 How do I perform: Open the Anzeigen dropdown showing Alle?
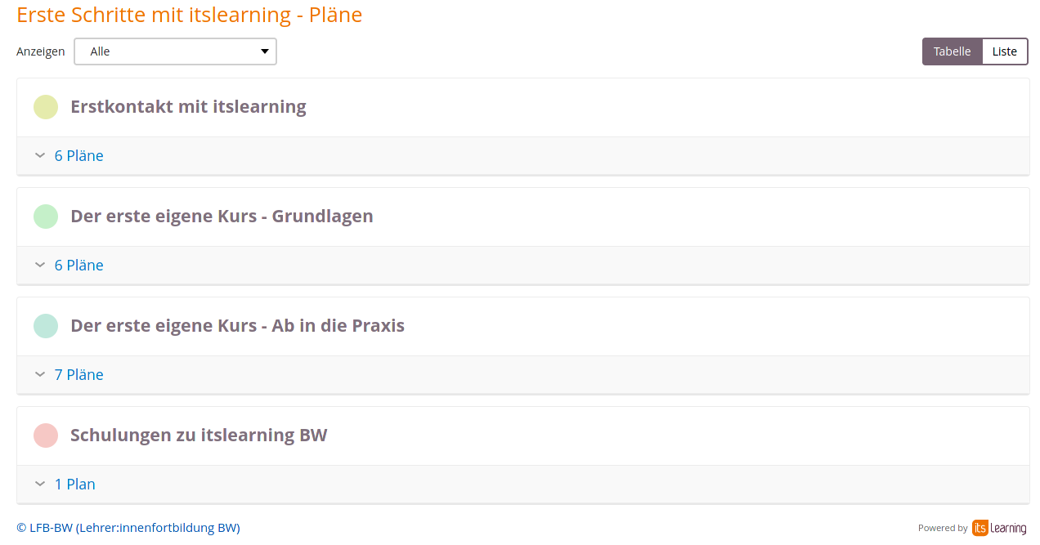tap(176, 51)
